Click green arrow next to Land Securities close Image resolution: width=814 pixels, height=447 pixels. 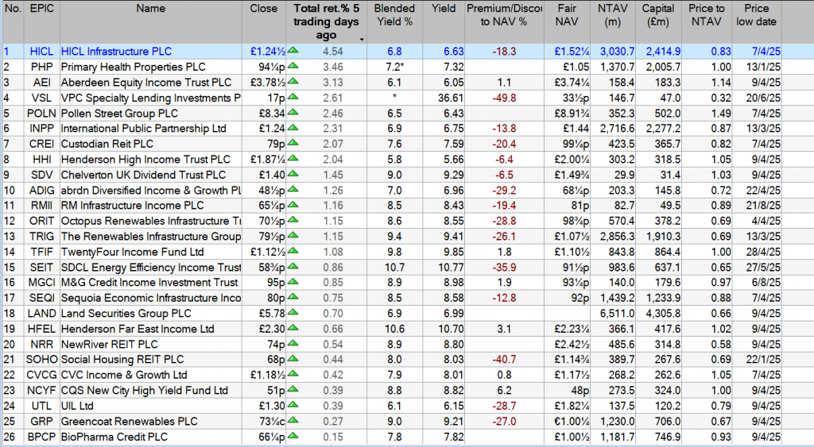click(x=293, y=312)
